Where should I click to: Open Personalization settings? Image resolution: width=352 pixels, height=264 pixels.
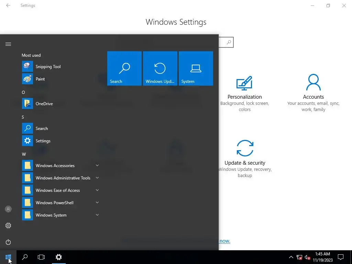(245, 94)
